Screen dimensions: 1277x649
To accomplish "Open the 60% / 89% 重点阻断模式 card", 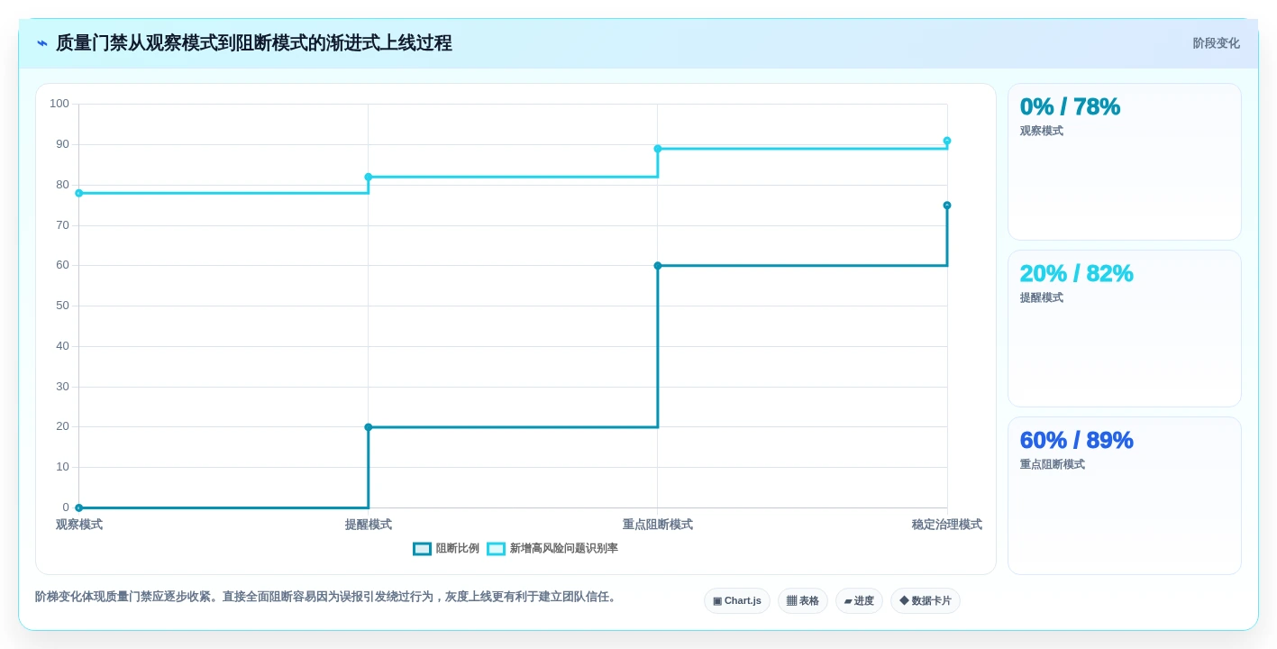I will (1125, 496).
